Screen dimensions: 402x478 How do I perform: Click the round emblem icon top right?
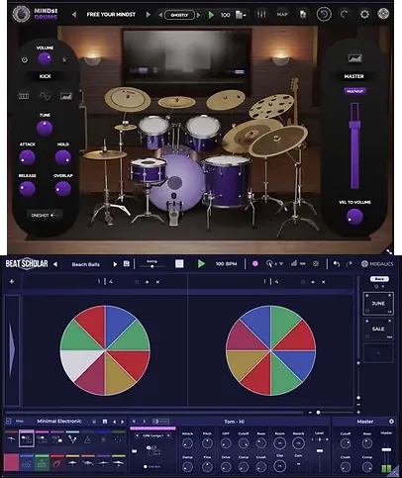tap(383, 14)
